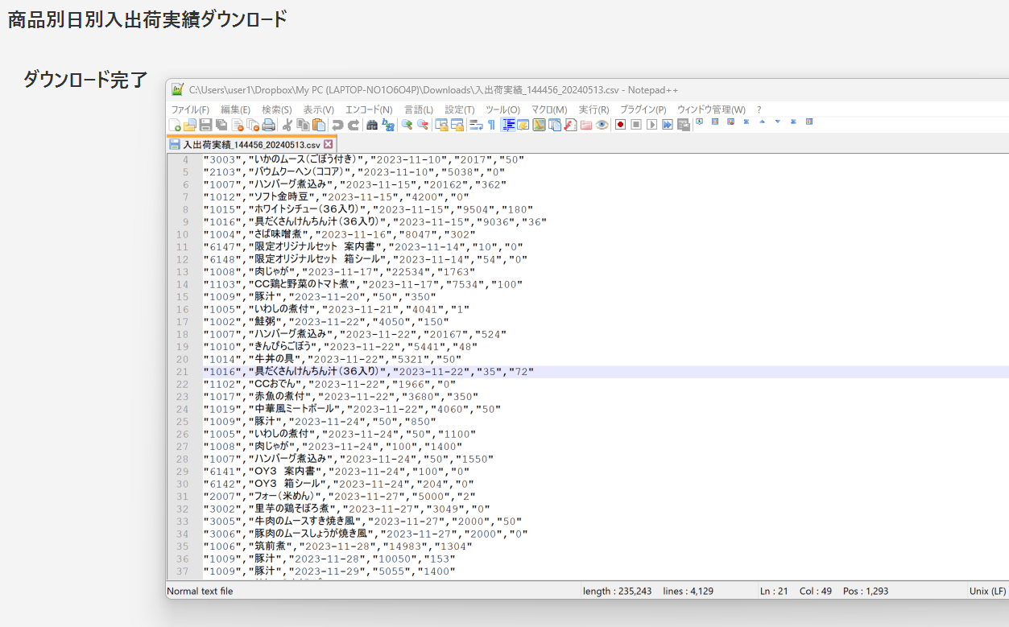Click the Close document toolbar icon

(238, 125)
